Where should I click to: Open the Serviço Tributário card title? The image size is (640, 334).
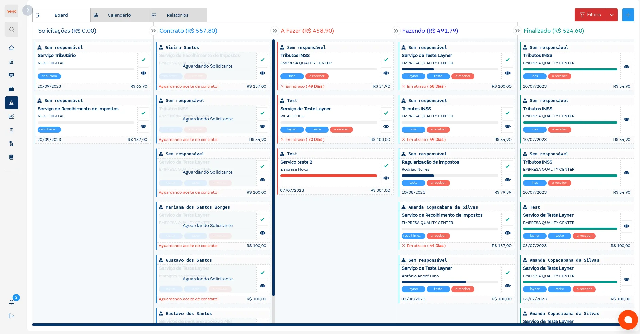pyautogui.click(x=57, y=55)
